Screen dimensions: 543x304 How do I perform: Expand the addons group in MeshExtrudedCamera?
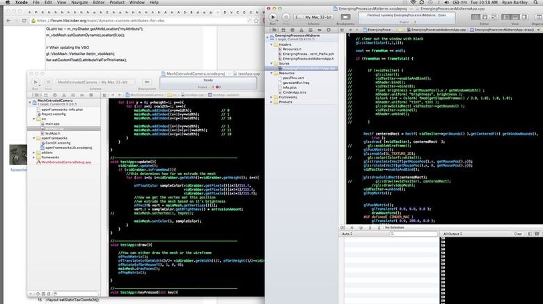coord(34,153)
